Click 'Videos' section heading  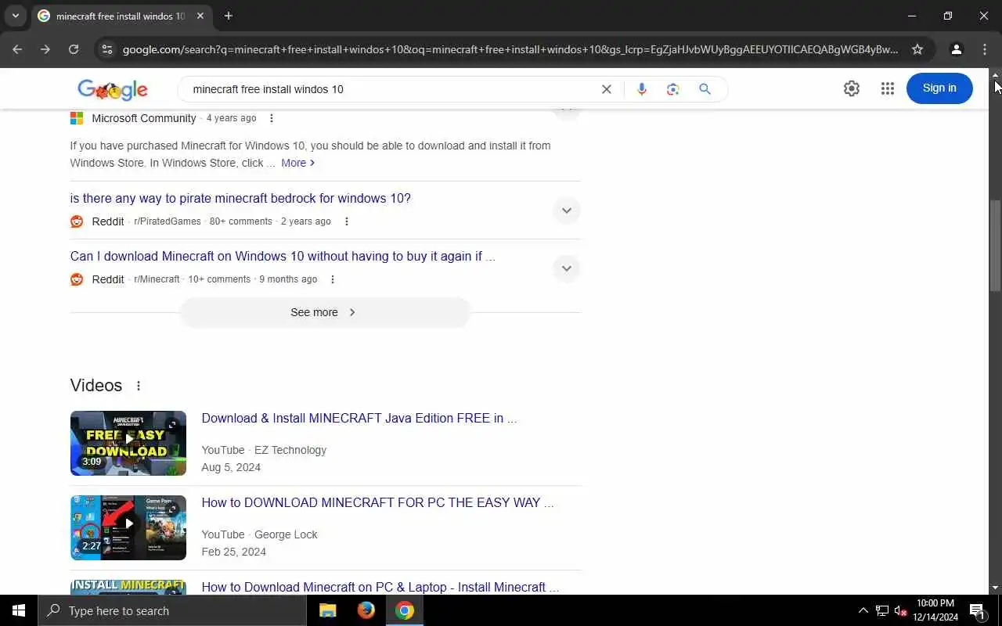click(x=96, y=385)
